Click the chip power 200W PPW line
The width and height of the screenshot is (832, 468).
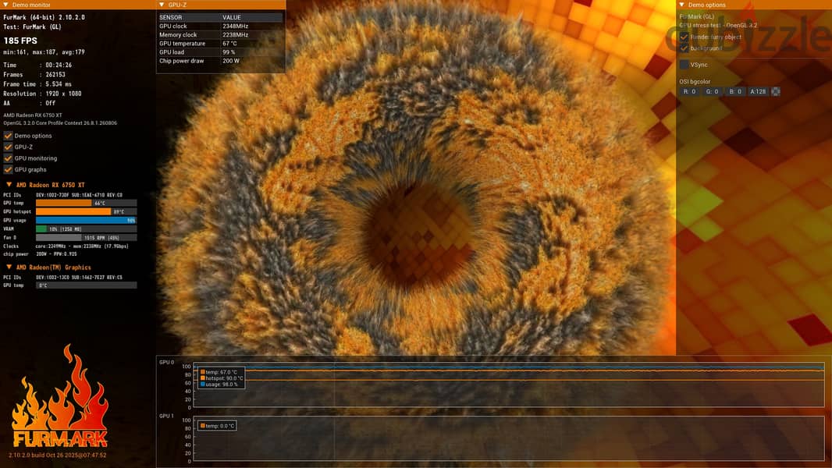40,253
